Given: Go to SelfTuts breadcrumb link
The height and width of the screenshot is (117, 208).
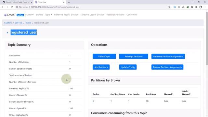Looking at the screenshot, I should click(19, 23).
